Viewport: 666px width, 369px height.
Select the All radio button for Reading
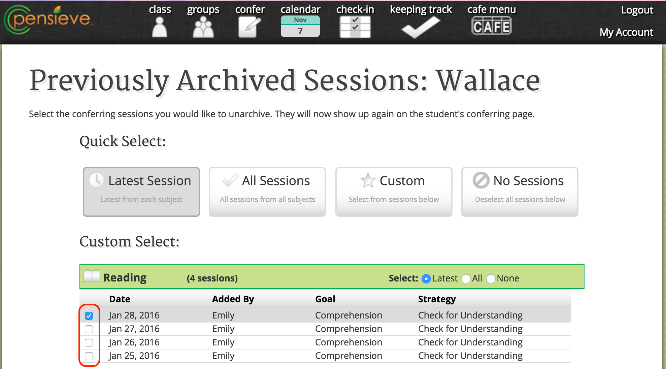[466, 279]
